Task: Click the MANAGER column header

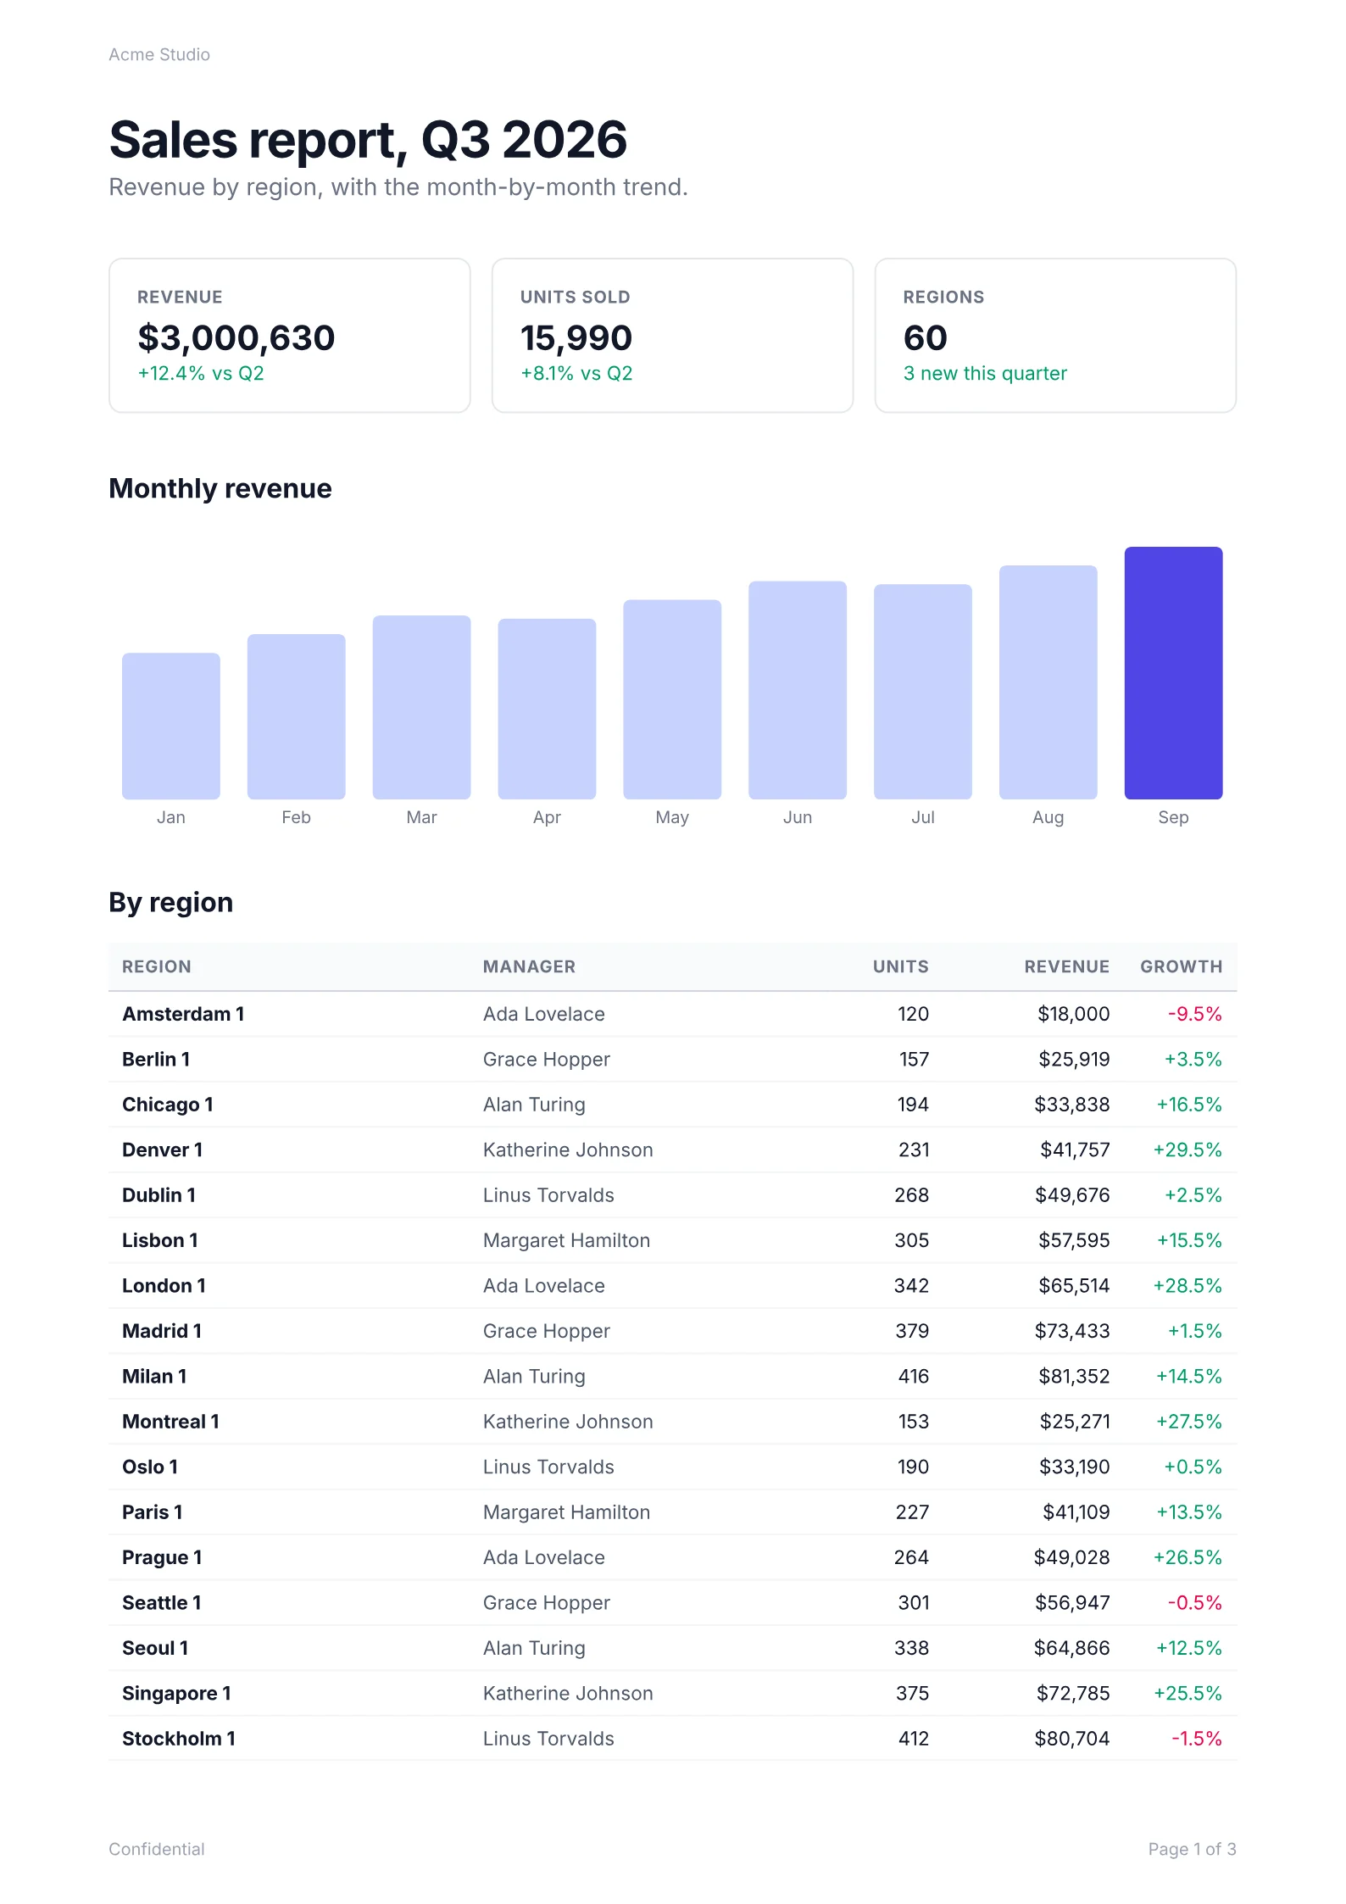Action: tap(529, 966)
